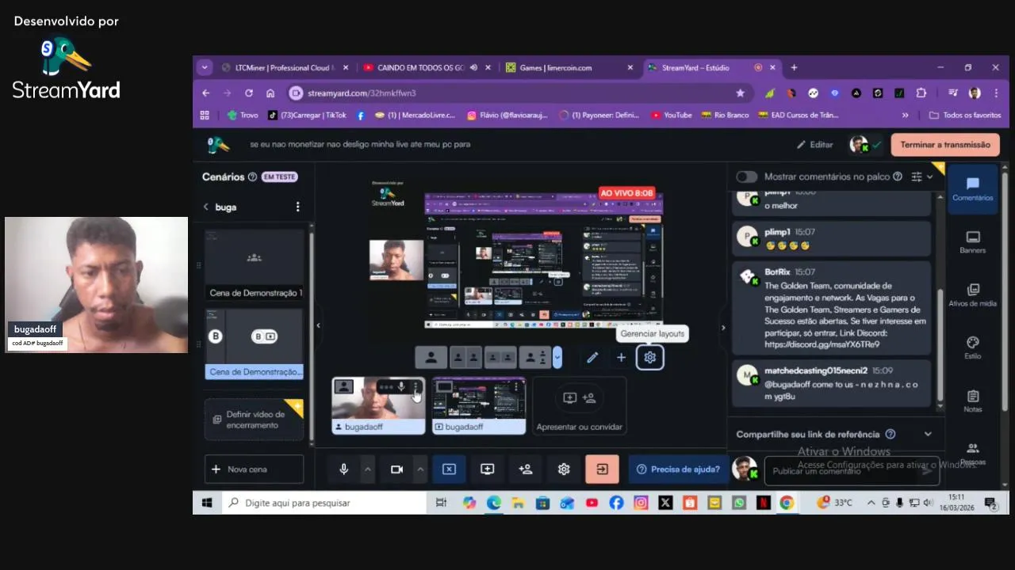Toggle Mostrar comentários no palco switch
The height and width of the screenshot is (570, 1015).
[746, 177]
